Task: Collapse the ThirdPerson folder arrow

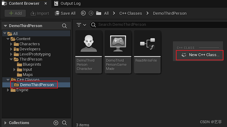Action: (x=11, y=59)
